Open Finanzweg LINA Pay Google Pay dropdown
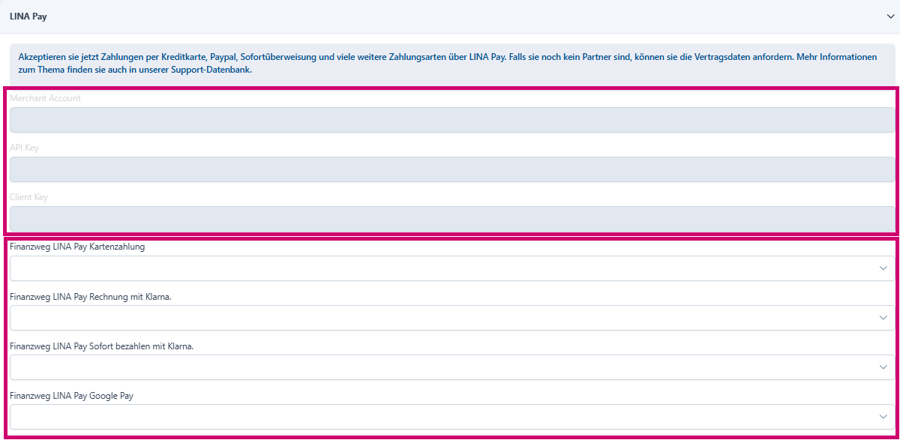The width and height of the screenshot is (900, 440). tap(452, 417)
